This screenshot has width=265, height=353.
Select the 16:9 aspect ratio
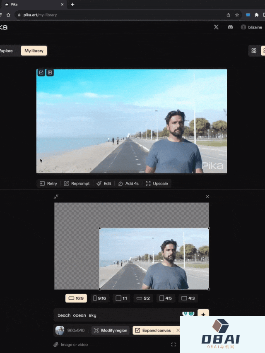coord(76,298)
